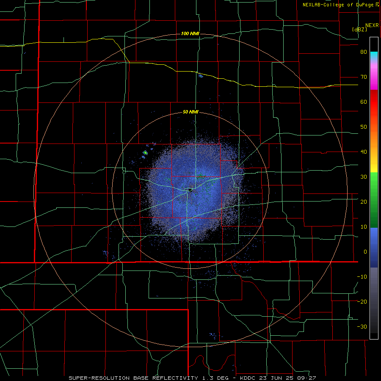Click the 60 value on the dBZ scale

[364, 102]
